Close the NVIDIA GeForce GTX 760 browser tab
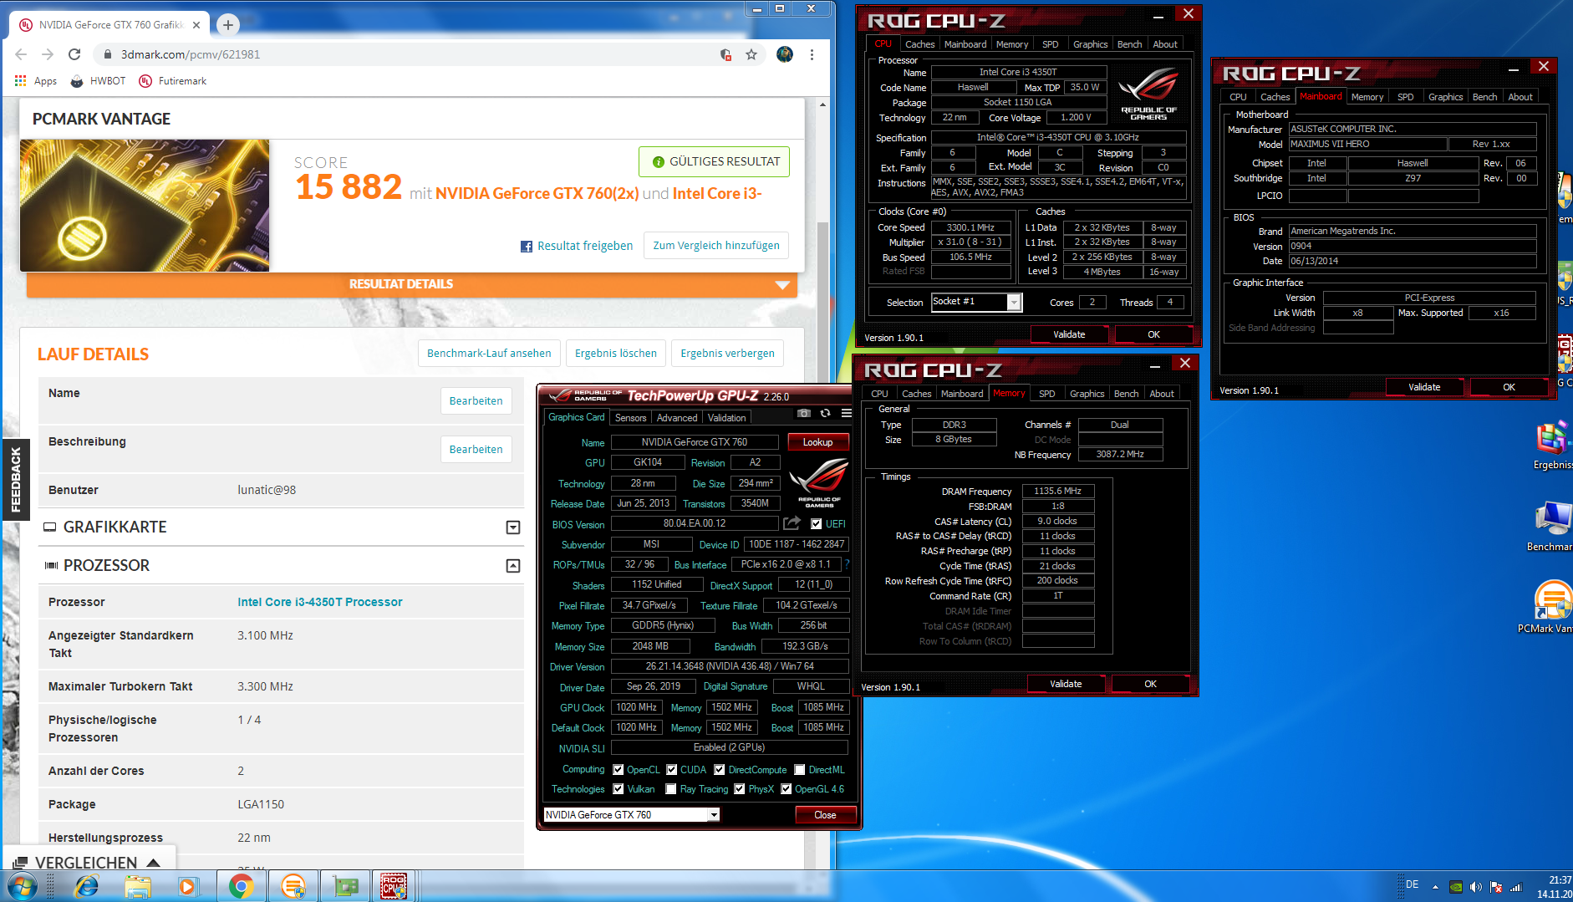 tap(196, 25)
